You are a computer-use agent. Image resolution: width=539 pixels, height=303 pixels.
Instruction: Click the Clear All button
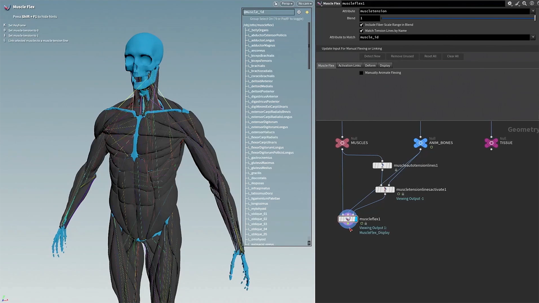tap(453, 56)
